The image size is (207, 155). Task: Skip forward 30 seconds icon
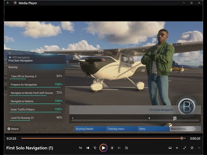(112, 148)
